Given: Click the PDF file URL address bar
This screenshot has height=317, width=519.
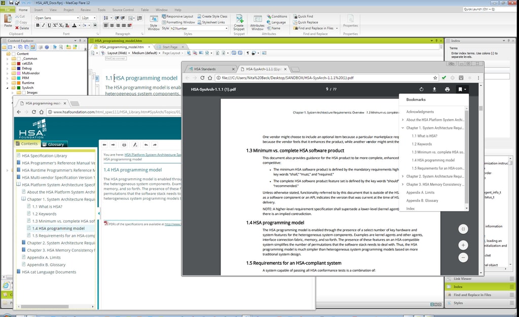Looking at the screenshot, I should point(326,78).
